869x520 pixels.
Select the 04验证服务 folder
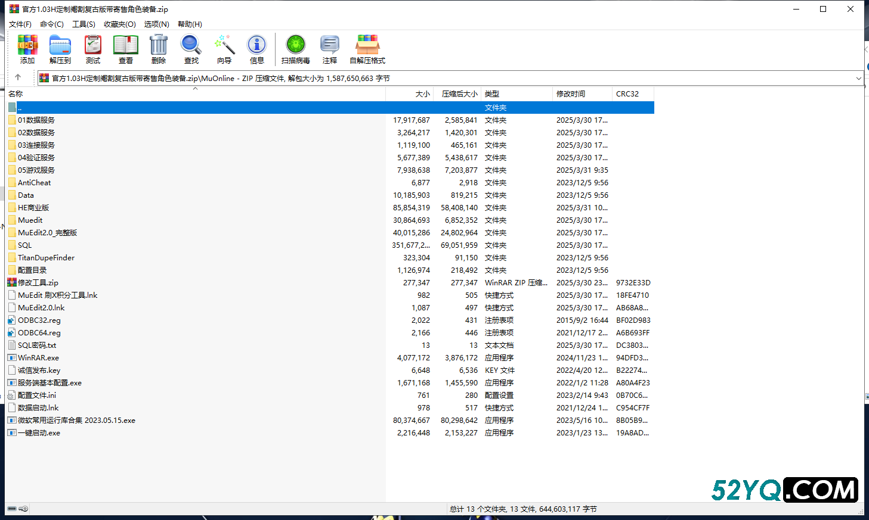tap(36, 157)
